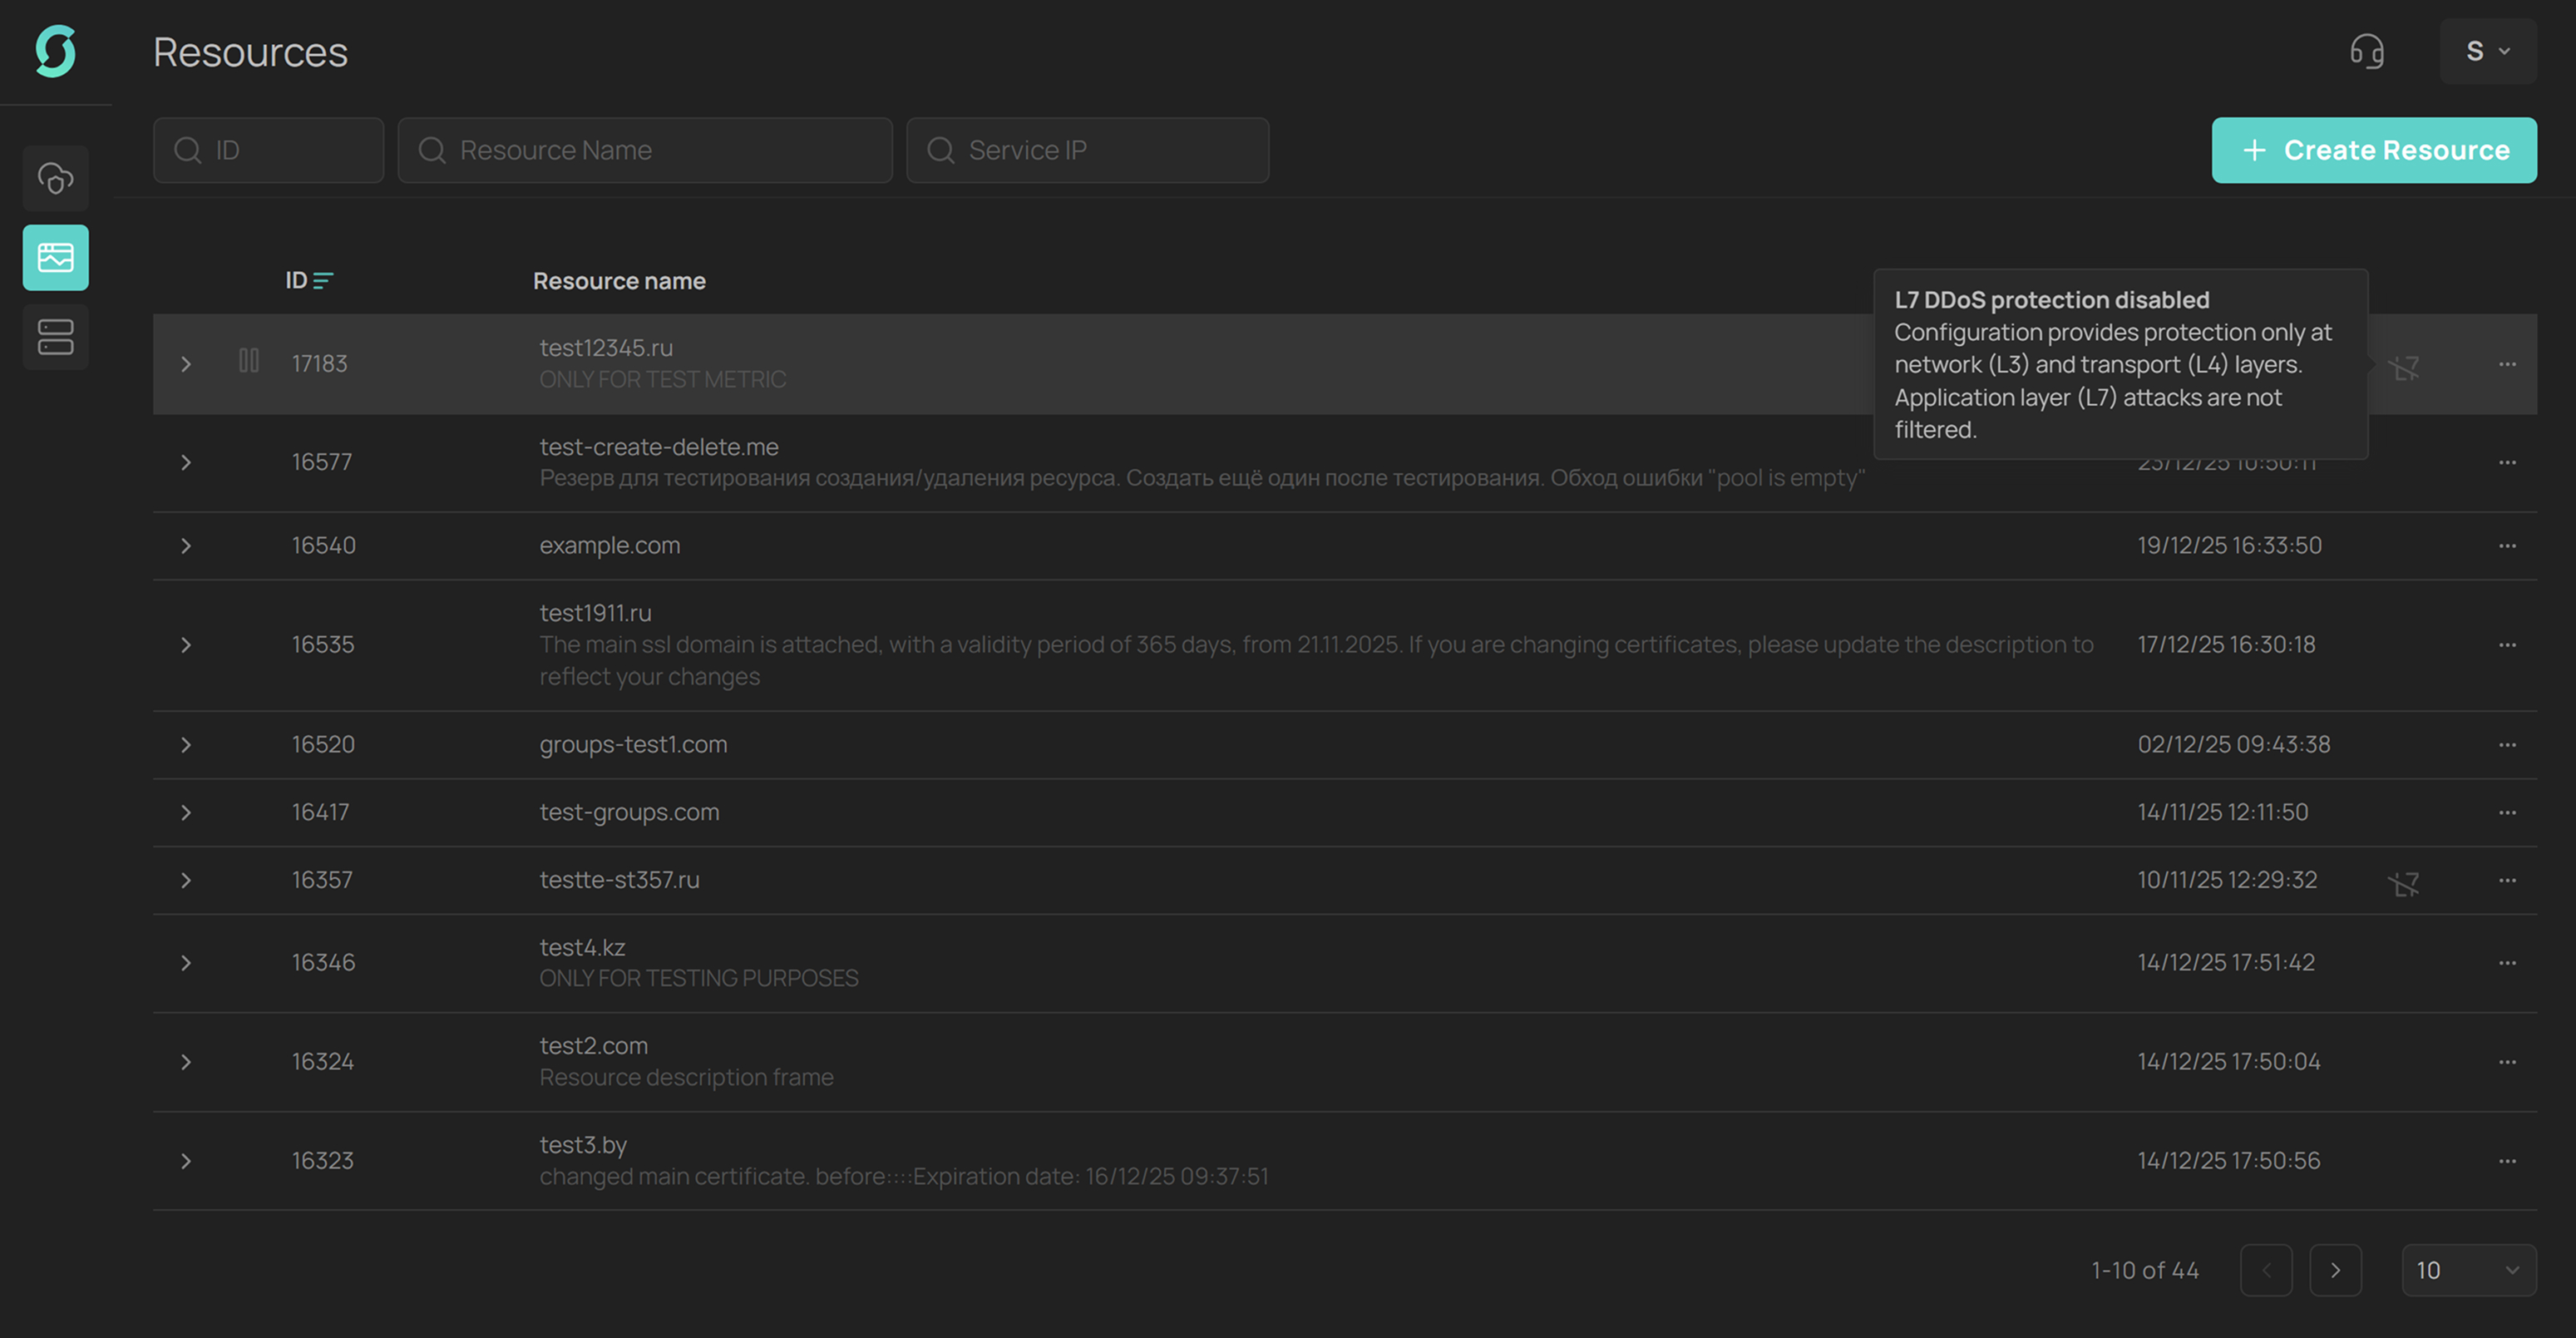Focus the Service IP search field

(1087, 150)
